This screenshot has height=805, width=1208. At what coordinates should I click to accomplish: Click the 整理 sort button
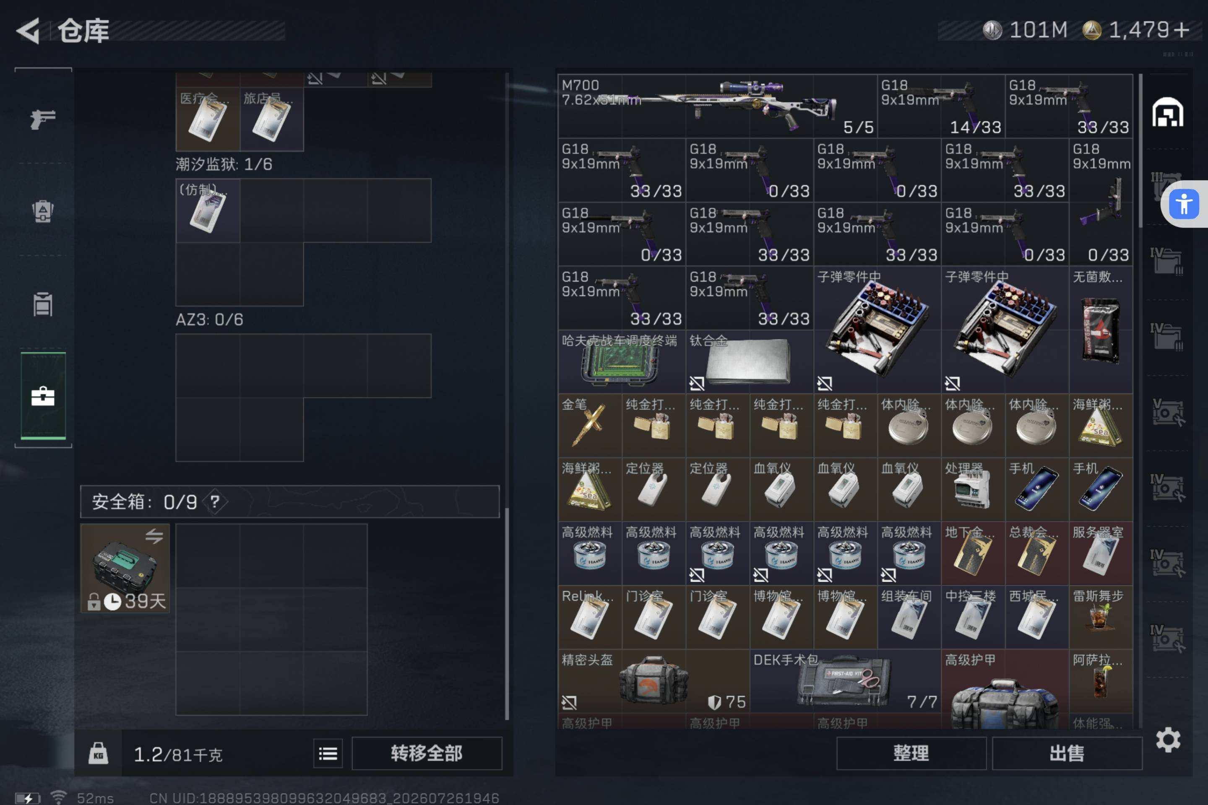(x=911, y=753)
